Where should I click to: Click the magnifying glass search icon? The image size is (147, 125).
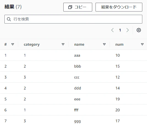9,19
